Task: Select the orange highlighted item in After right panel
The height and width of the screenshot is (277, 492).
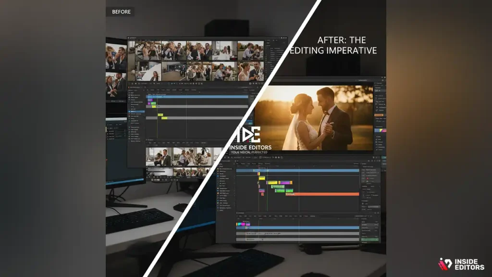Action: [379, 115]
